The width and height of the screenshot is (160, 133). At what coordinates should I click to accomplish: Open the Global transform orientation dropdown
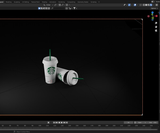pyautogui.click(x=48, y=5)
